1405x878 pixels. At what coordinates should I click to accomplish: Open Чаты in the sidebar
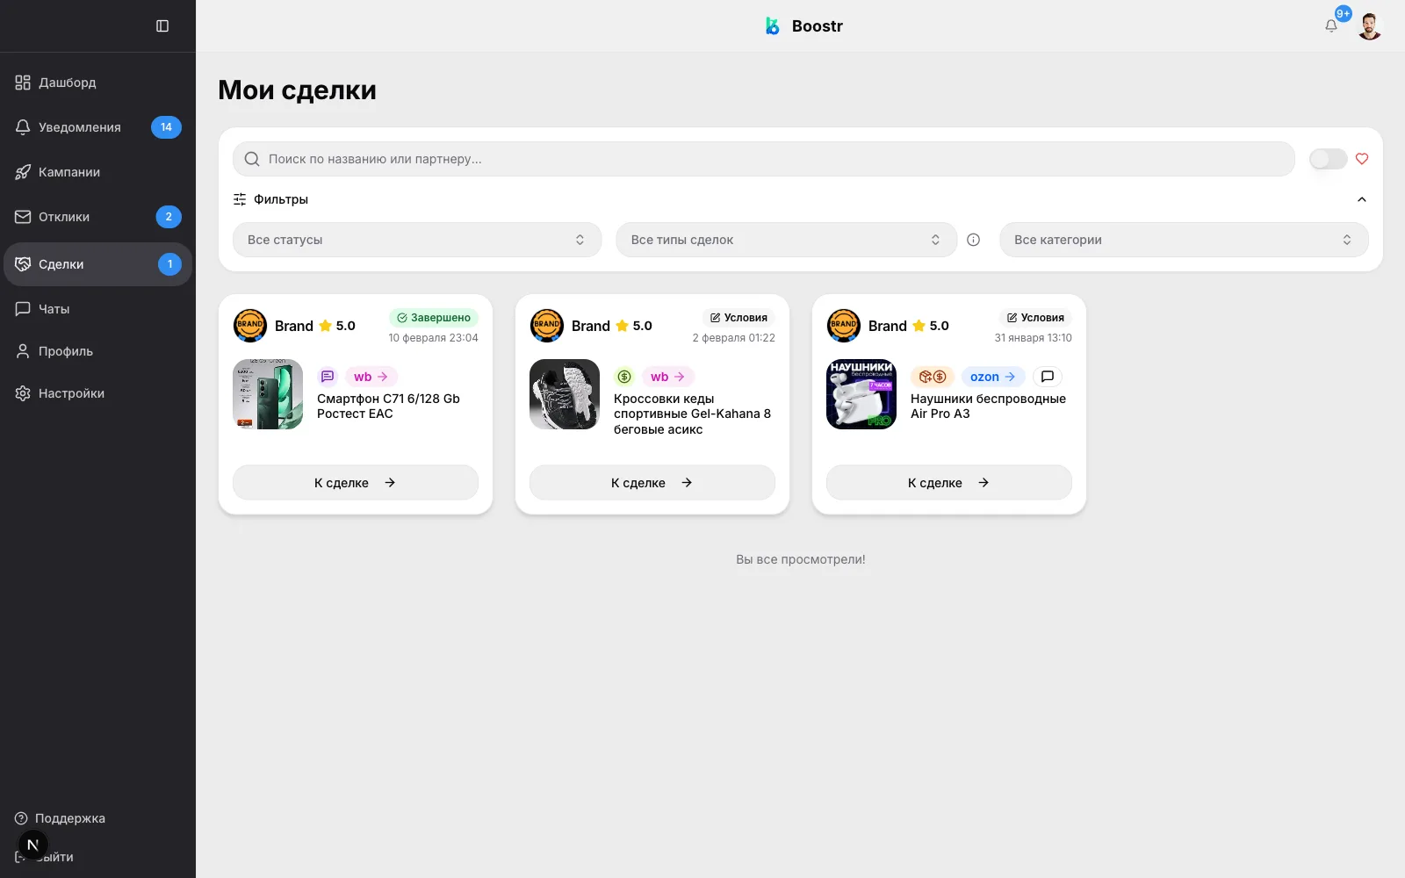tap(54, 309)
